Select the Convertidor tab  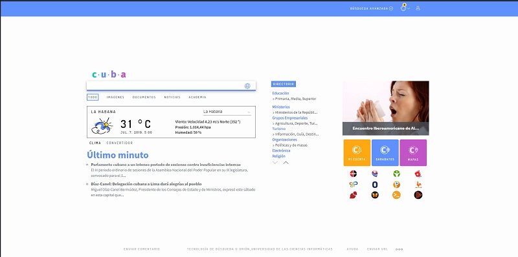click(120, 143)
